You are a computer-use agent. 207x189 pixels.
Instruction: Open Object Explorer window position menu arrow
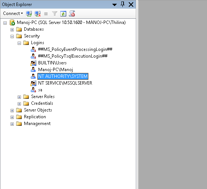pos(115,5)
